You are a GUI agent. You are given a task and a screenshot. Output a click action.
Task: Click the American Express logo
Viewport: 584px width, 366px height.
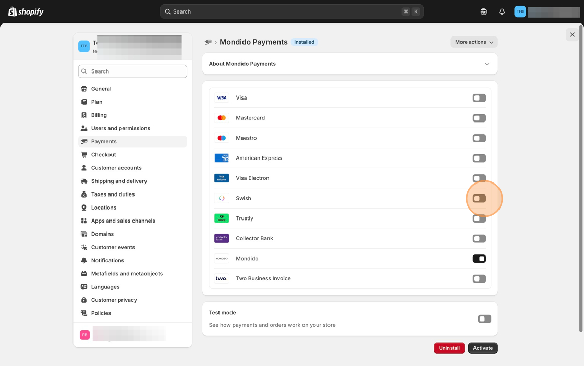point(222,158)
